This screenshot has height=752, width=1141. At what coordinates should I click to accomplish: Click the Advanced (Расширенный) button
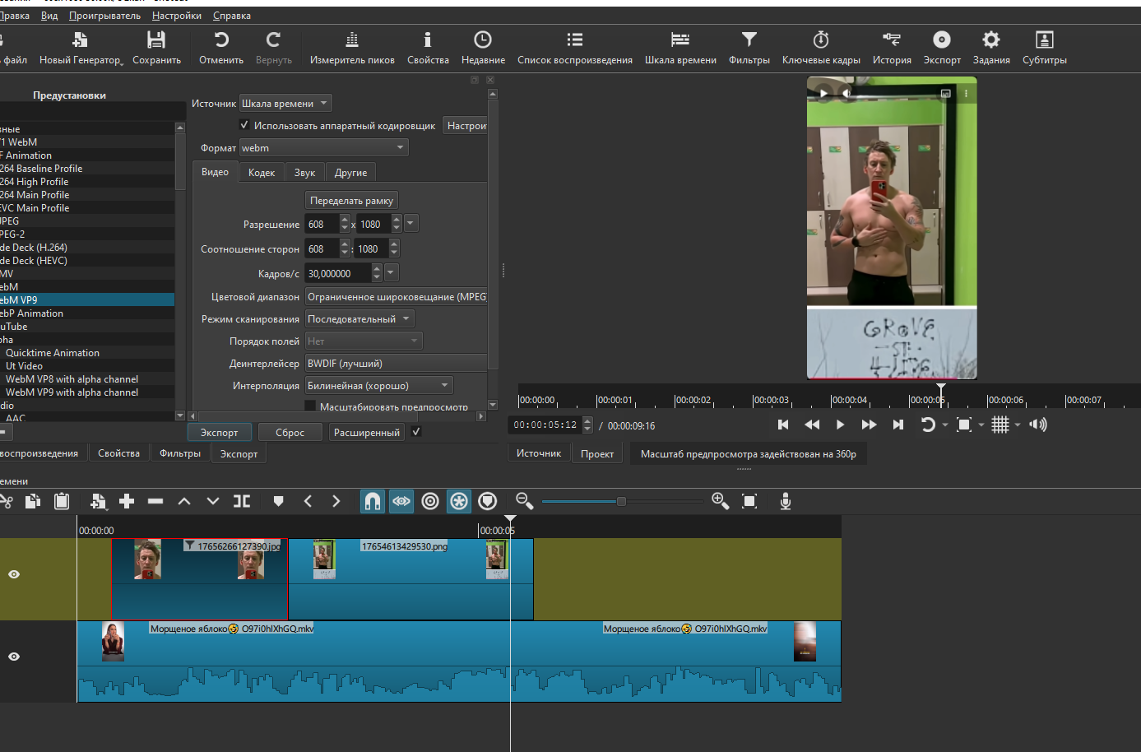coord(367,433)
